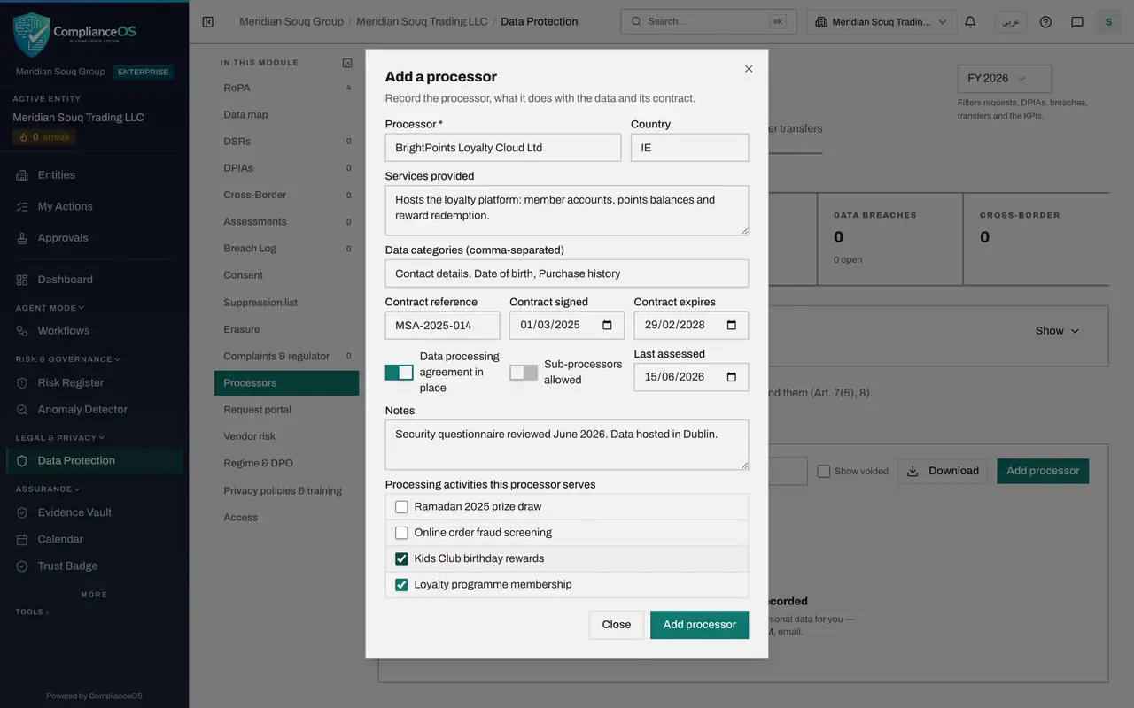Uncheck Kids Club birthday rewards
1134x708 pixels.
401,558
